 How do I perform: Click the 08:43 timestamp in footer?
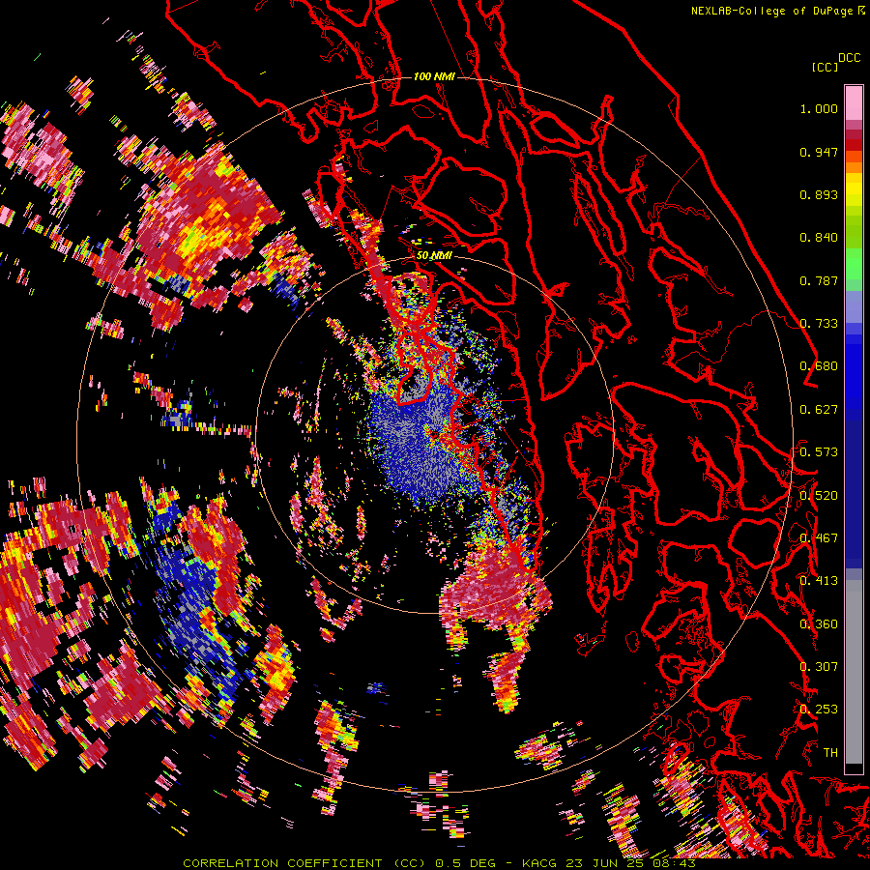pos(674,863)
